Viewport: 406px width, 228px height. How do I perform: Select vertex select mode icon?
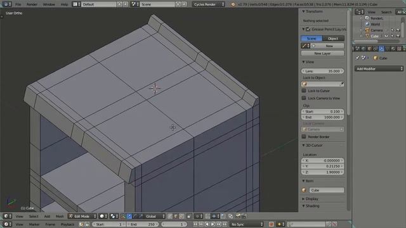point(170,217)
